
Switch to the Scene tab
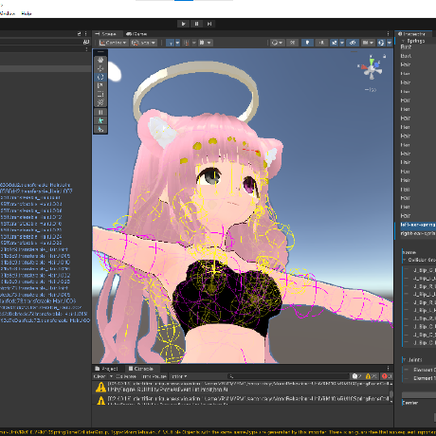(106, 34)
